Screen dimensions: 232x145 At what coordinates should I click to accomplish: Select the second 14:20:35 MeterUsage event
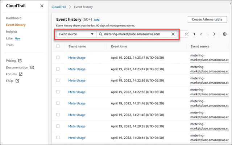pyautogui.click(x=58, y=138)
